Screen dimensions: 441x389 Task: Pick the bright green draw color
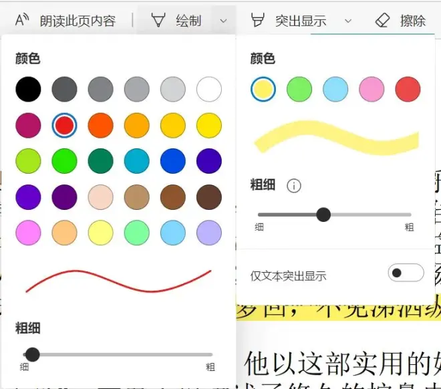tap(64, 161)
